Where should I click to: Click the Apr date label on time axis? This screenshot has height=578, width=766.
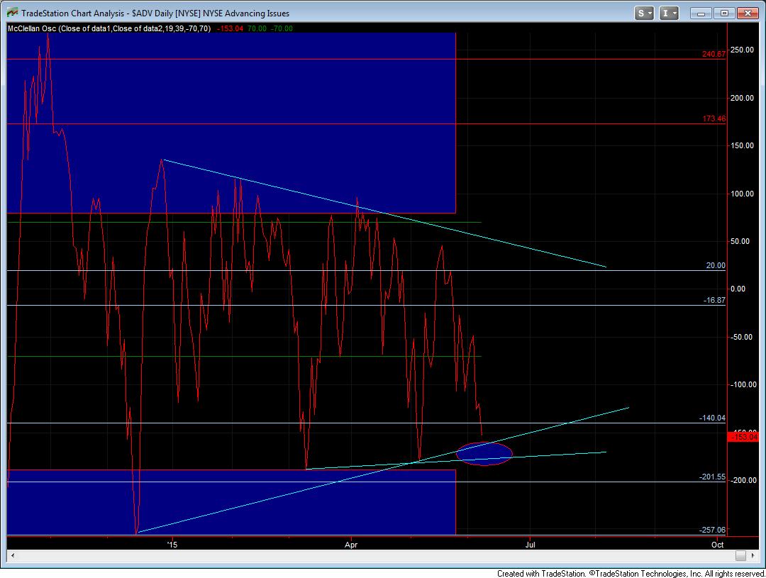(x=352, y=544)
